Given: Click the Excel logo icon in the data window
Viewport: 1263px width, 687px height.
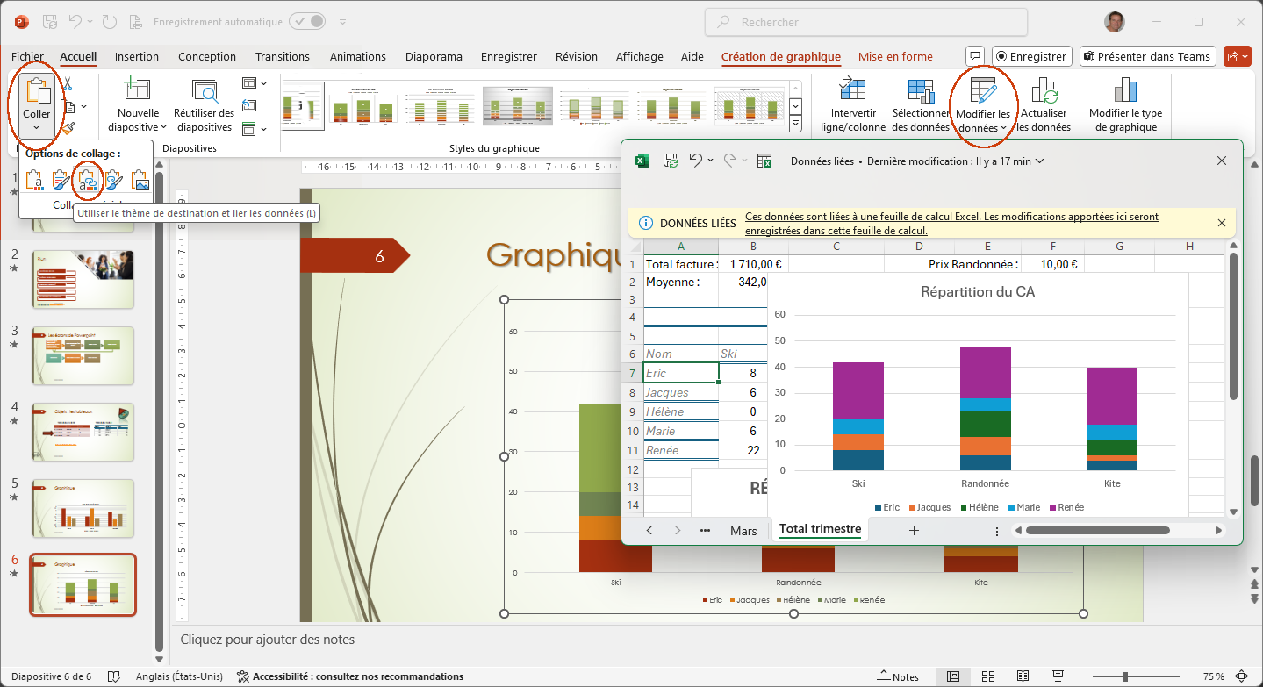Looking at the screenshot, I should tap(642, 161).
